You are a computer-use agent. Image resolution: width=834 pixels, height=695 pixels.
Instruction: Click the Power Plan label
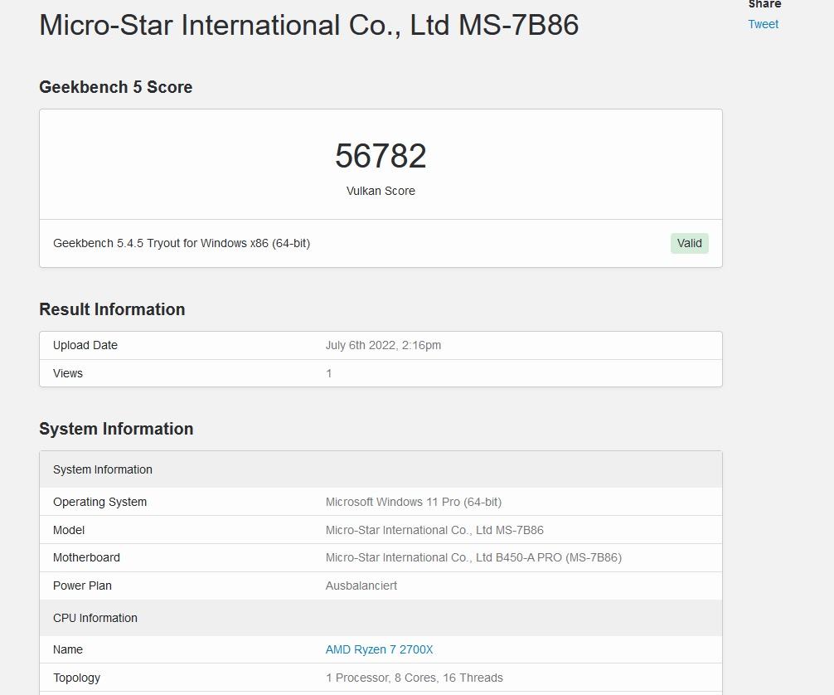click(x=82, y=586)
